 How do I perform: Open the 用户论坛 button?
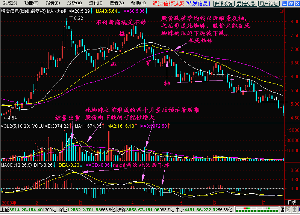(x=269, y=4)
